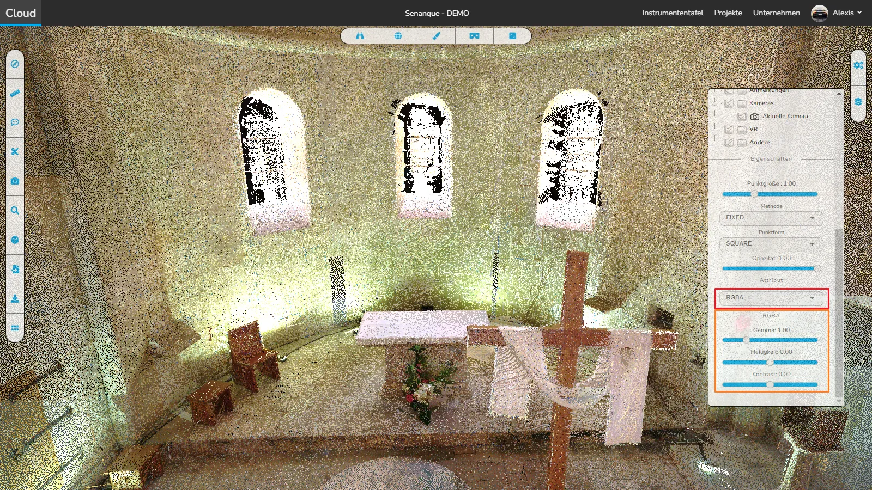Screen dimensions: 872x490
Task: Open the layers stack icon
Action: pos(858,102)
